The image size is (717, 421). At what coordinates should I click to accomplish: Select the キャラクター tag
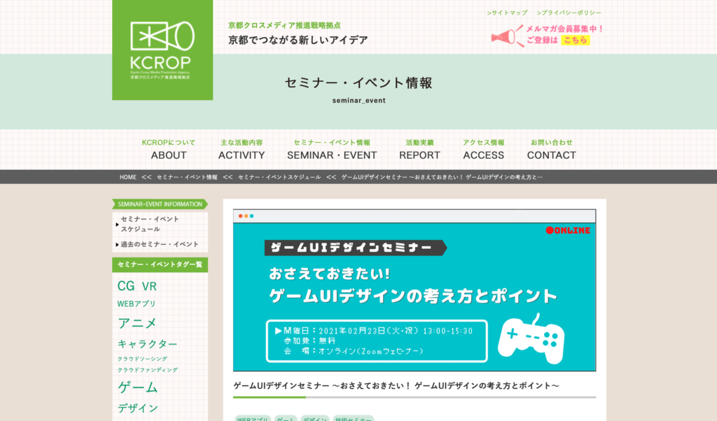147,344
